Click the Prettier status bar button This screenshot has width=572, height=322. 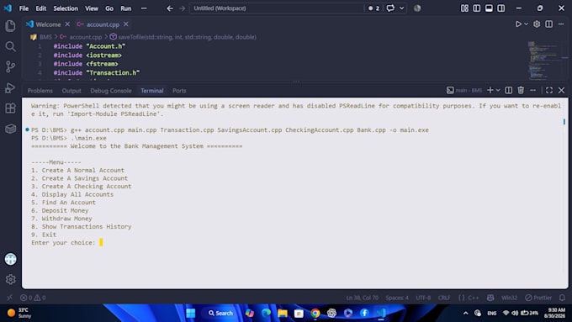click(x=538, y=298)
